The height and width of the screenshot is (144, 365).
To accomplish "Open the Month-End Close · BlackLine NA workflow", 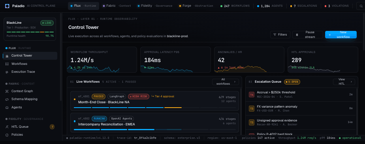I will click(x=154, y=100).
